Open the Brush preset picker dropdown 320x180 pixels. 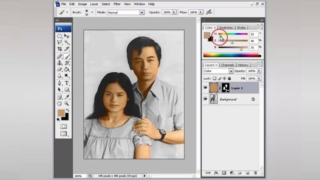tap(92, 12)
